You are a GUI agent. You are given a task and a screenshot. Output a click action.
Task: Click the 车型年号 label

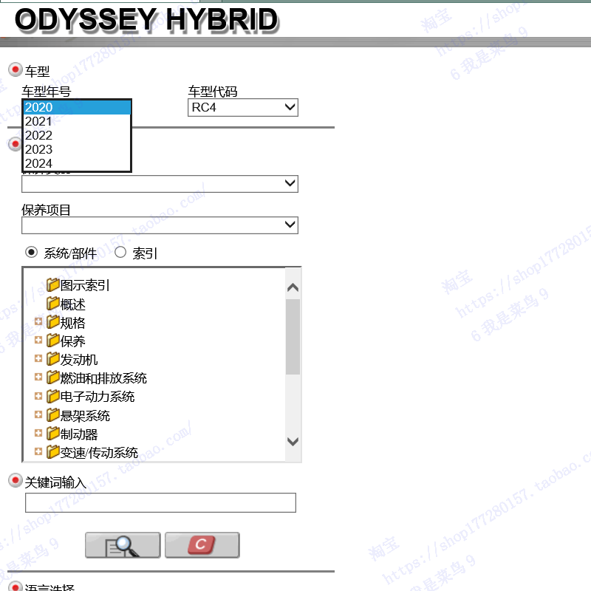[47, 91]
